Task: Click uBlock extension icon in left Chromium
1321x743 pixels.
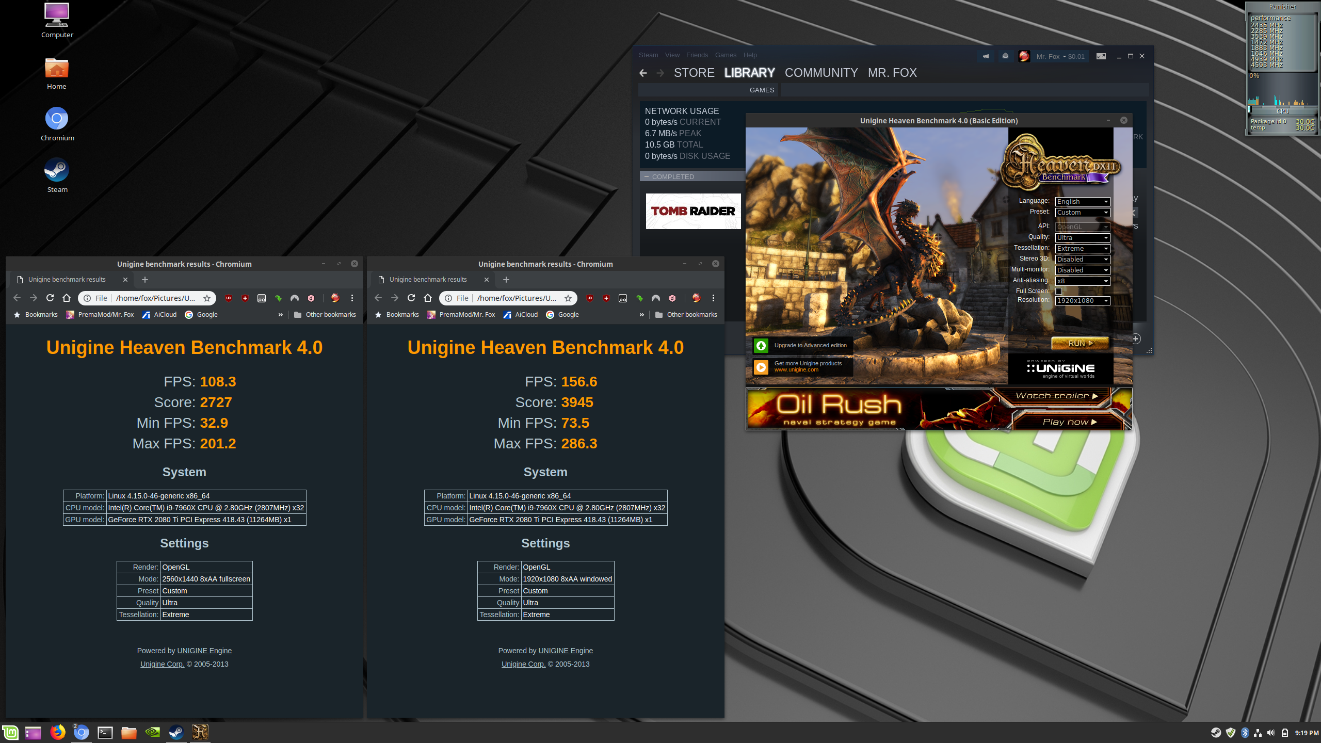Action: [229, 298]
